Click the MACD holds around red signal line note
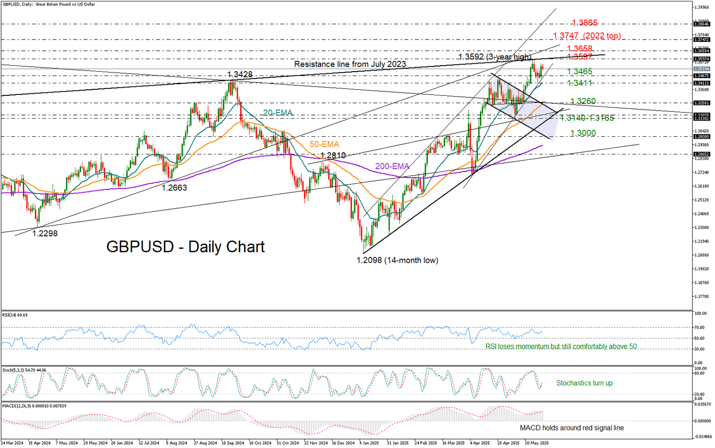 coord(572,428)
